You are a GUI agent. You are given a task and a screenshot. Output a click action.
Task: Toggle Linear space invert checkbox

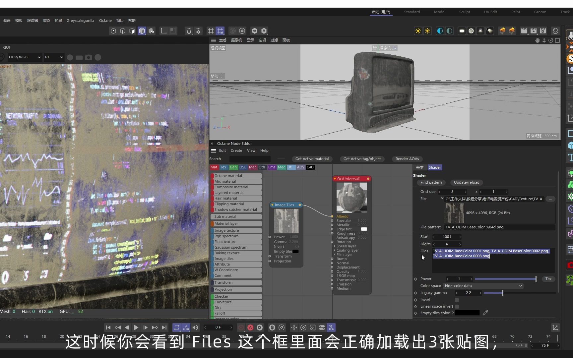click(x=457, y=306)
